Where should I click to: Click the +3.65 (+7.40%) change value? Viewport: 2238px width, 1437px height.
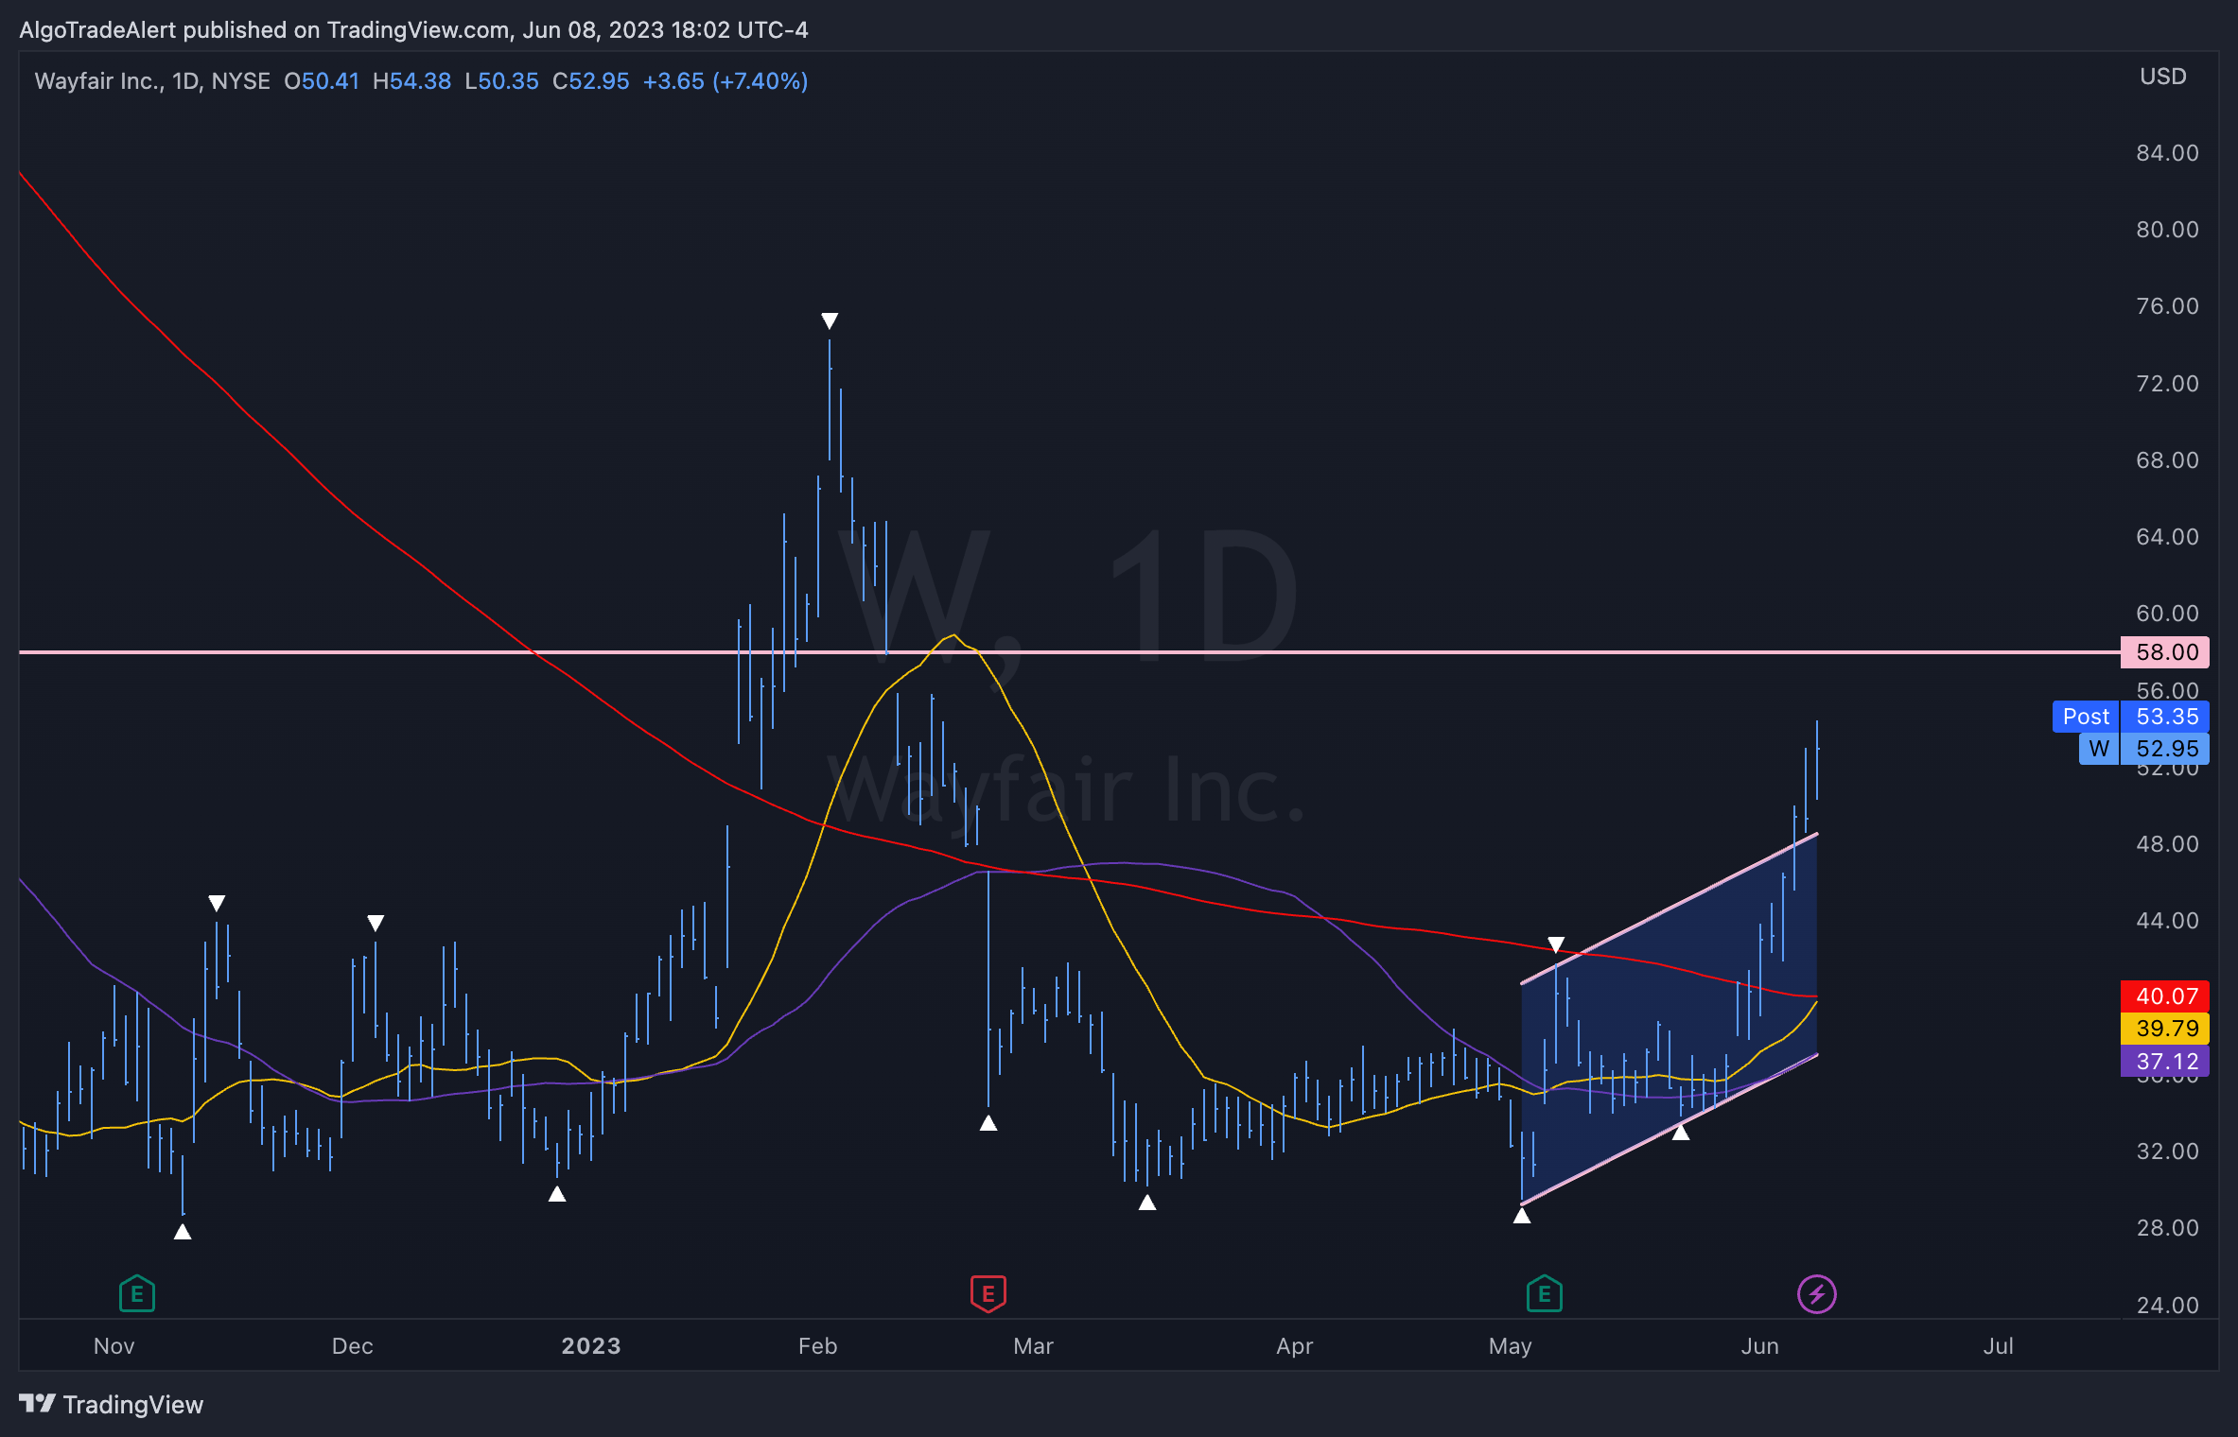(x=726, y=81)
